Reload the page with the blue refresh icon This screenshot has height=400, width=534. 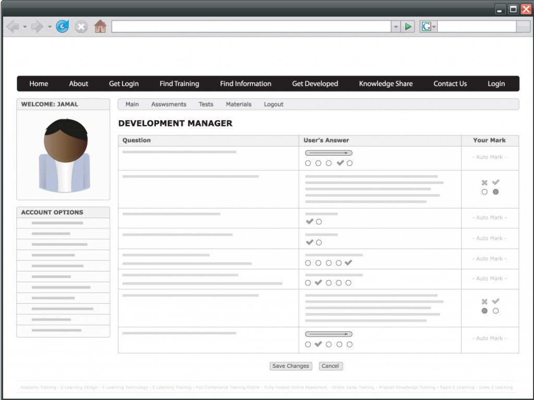point(63,26)
